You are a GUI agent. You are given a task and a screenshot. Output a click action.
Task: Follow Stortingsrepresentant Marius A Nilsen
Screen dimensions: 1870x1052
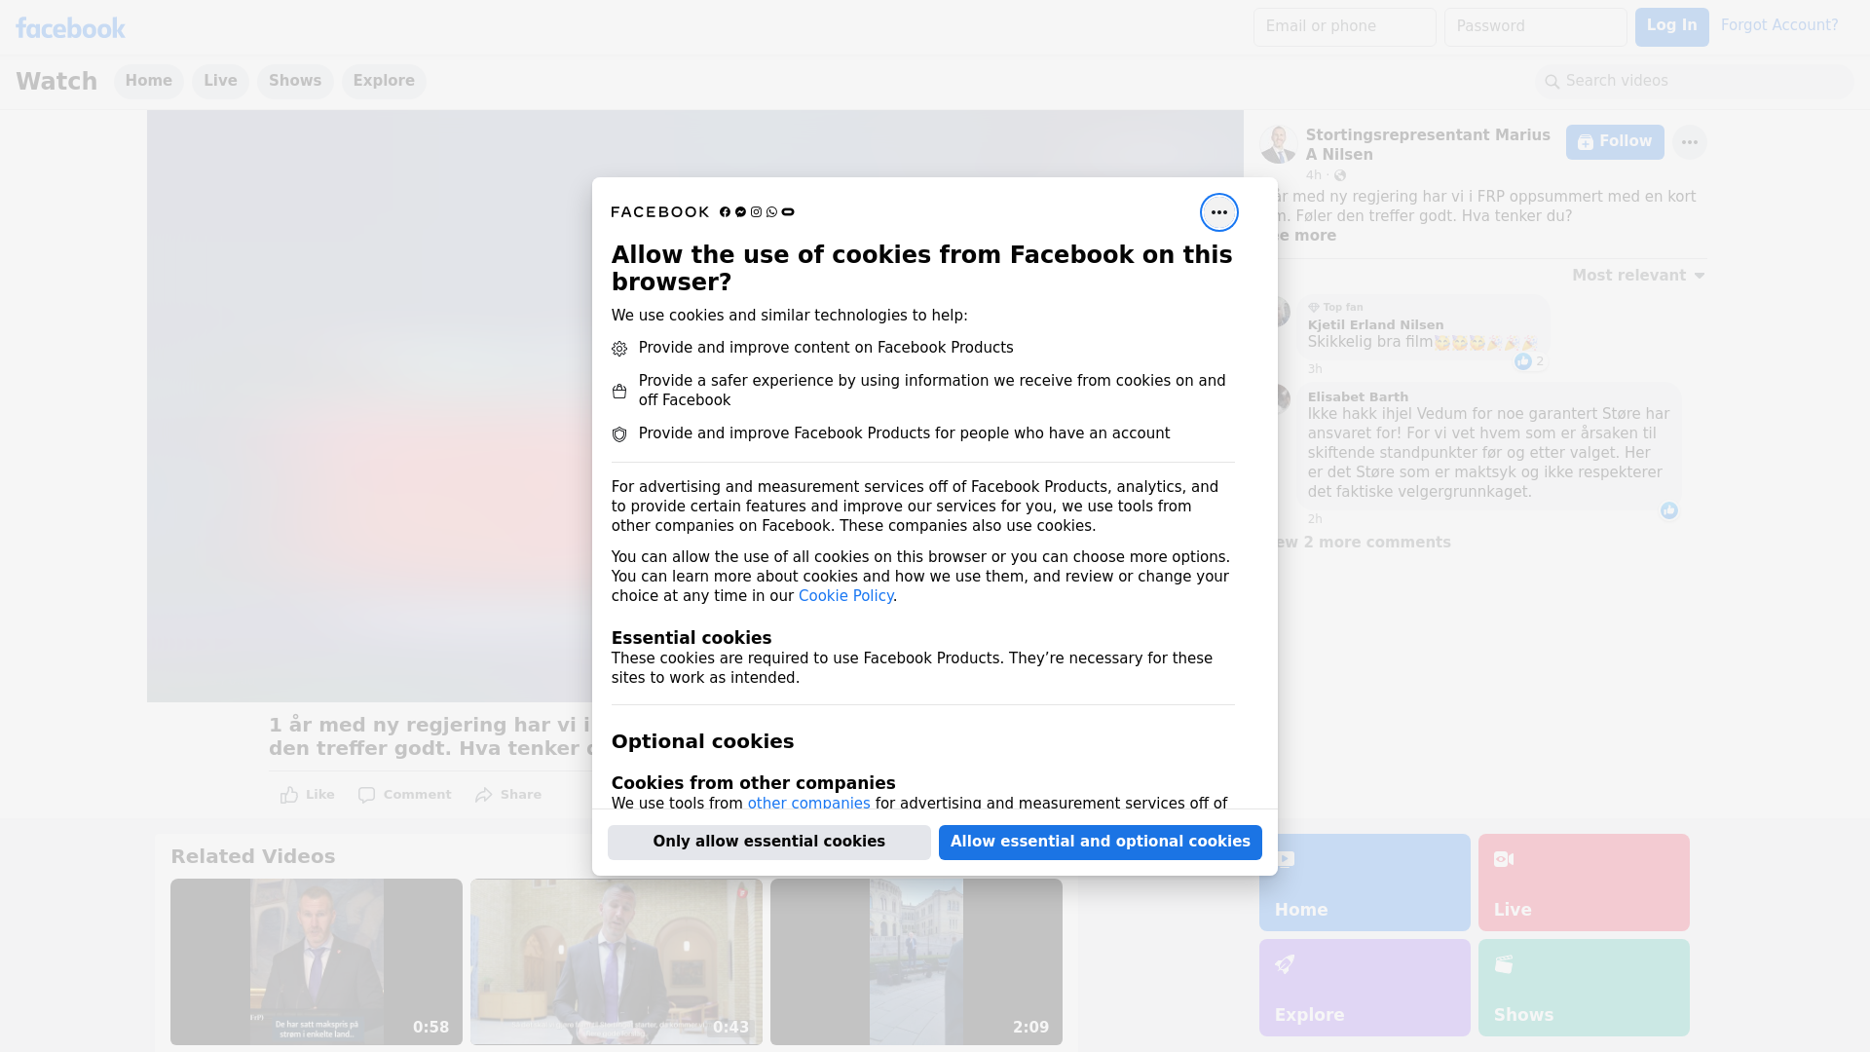(x=1615, y=142)
